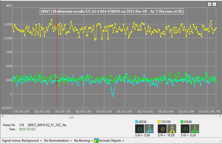Click the cyan color swatch for 26038
222x144 pixels.
click(136, 122)
